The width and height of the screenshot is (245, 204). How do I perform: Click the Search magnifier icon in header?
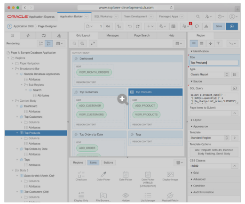point(198,16)
